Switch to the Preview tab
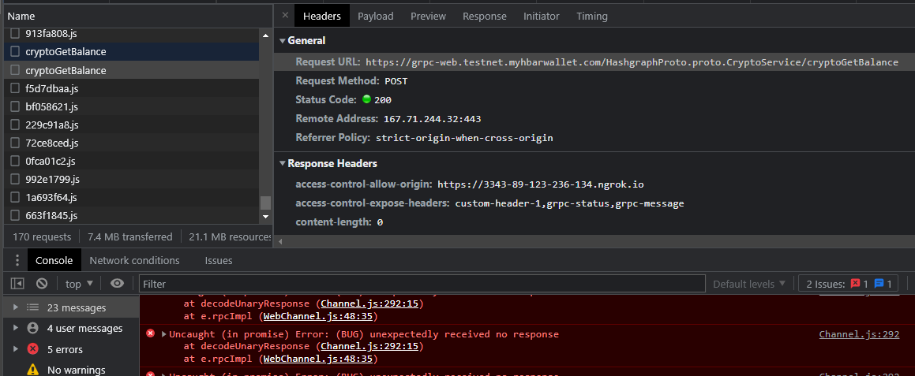915x376 pixels. point(428,17)
